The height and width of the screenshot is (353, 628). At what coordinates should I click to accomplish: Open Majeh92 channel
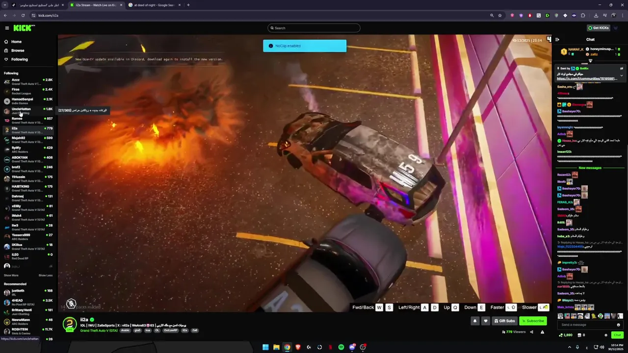pyautogui.click(x=28, y=140)
